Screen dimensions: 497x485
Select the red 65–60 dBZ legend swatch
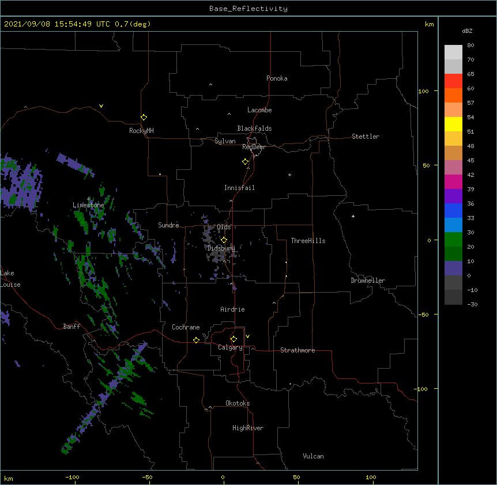click(453, 81)
